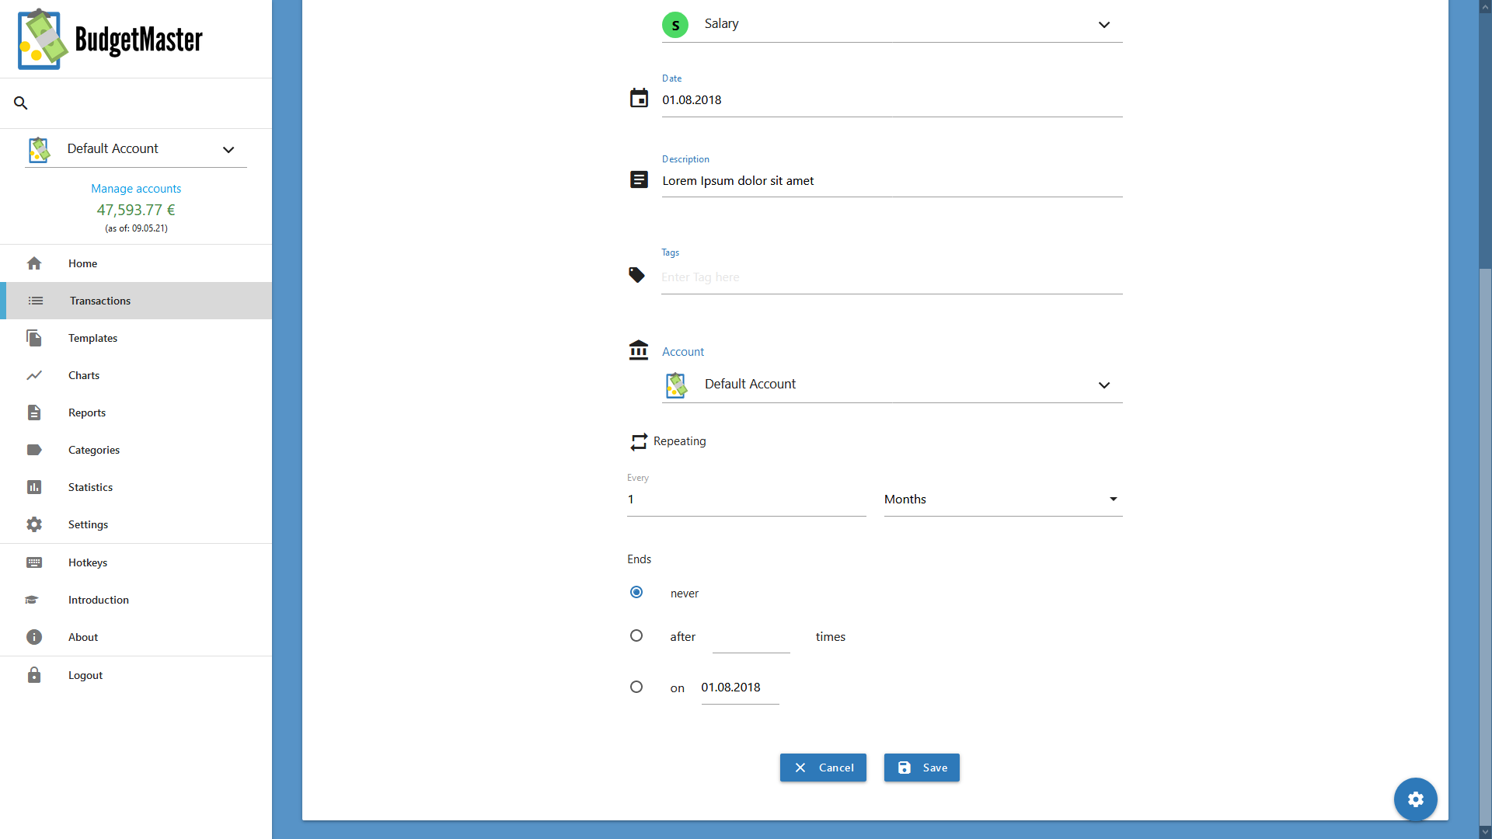The image size is (1492, 839).
Task: Click the end date field 01.08.2018
Action: point(740,688)
